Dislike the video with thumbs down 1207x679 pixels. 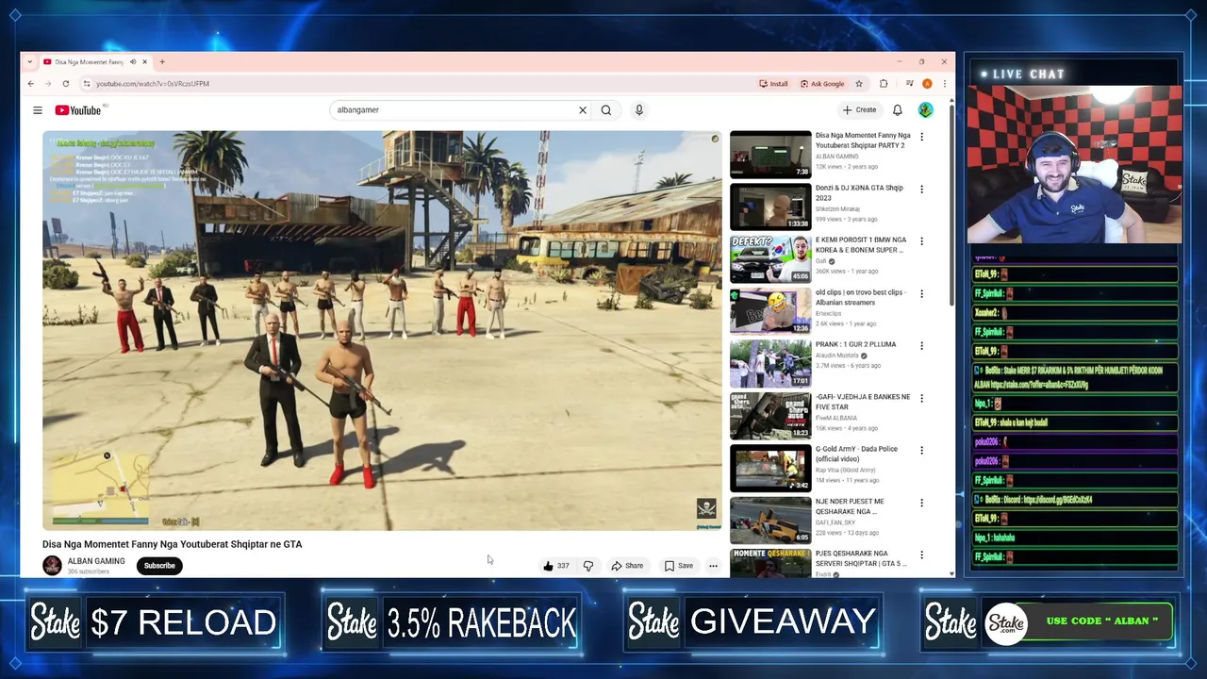[588, 566]
